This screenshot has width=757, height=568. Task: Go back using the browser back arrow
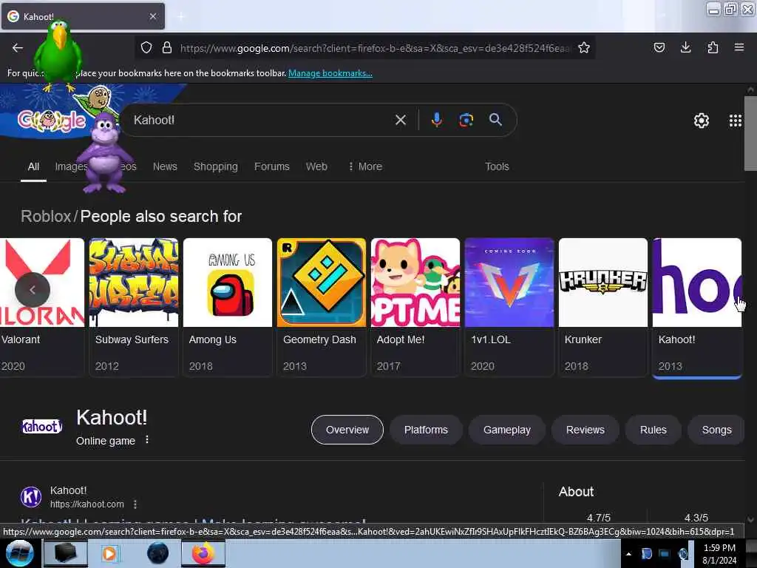coord(18,47)
